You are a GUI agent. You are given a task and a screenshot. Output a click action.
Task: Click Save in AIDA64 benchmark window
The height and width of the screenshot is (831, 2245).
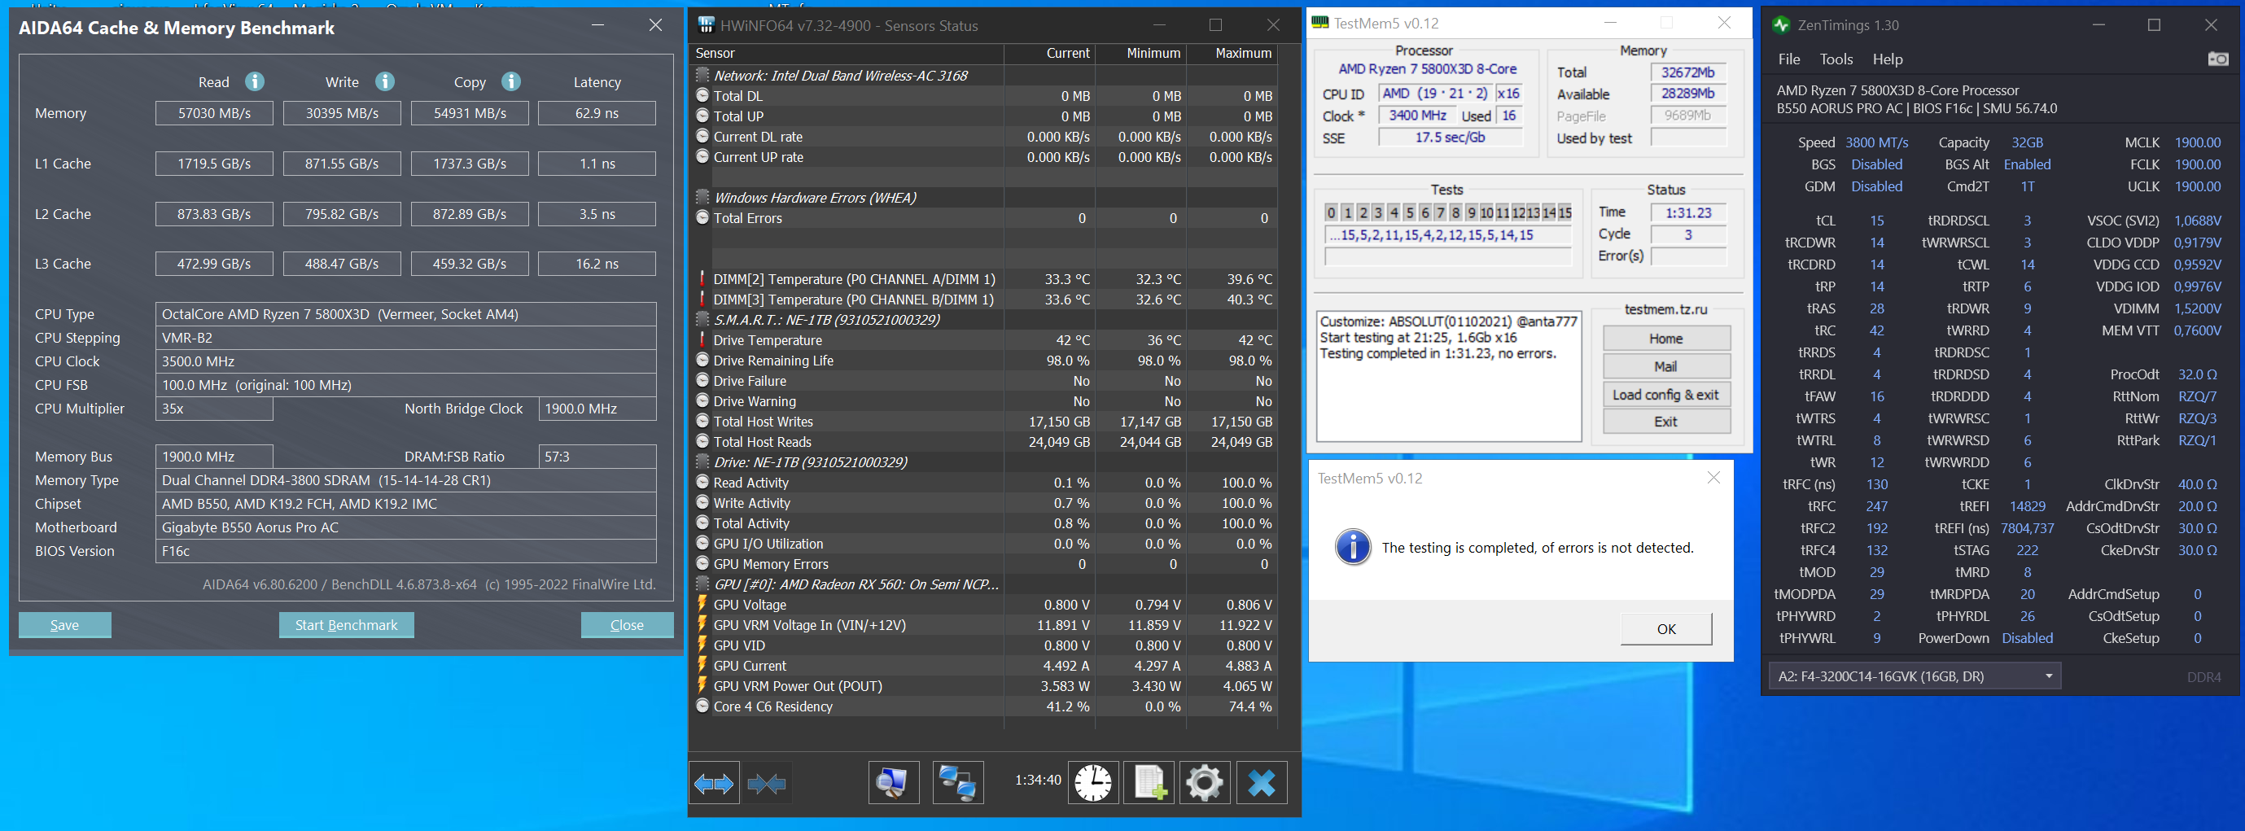[64, 624]
